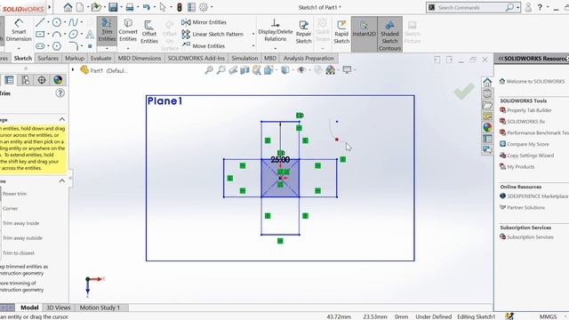Screen dimensions: 569x320
Task: Click the New document icon
Action: coord(80,7)
